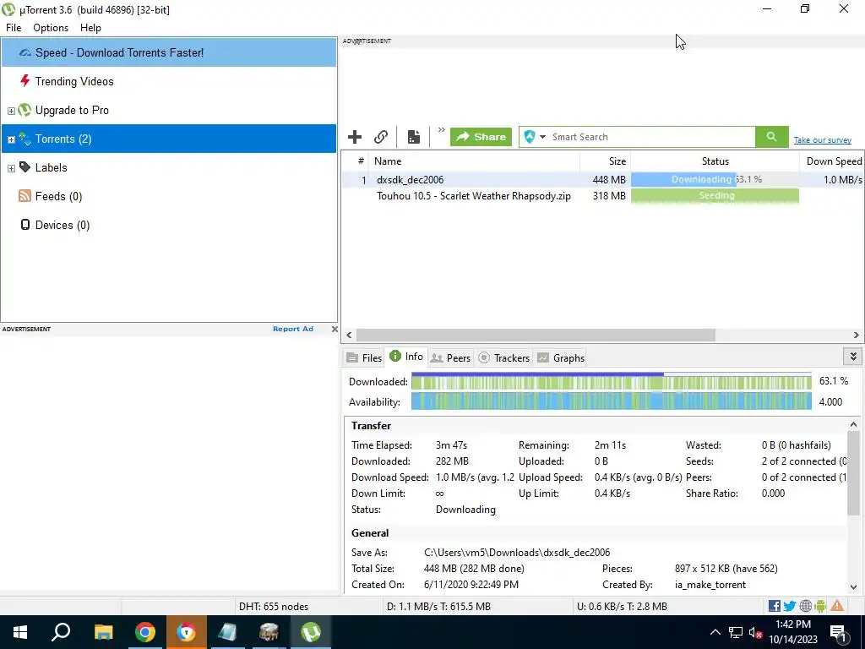This screenshot has height=649, width=865.
Task: Click the Add Torrent from URL link icon
Action: tap(381, 137)
